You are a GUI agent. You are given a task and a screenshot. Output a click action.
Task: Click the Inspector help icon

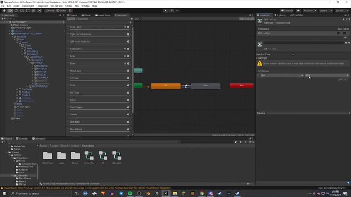click(x=344, y=20)
